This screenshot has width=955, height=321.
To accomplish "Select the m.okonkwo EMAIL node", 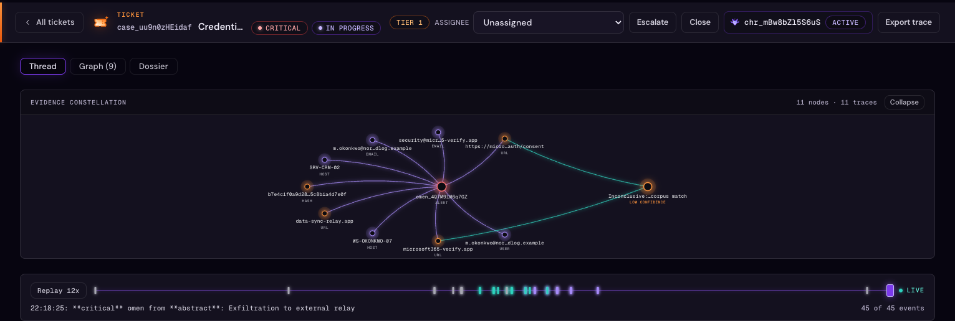I will [x=372, y=140].
